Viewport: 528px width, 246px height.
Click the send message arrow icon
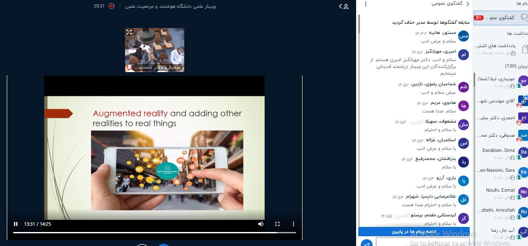pos(366,243)
